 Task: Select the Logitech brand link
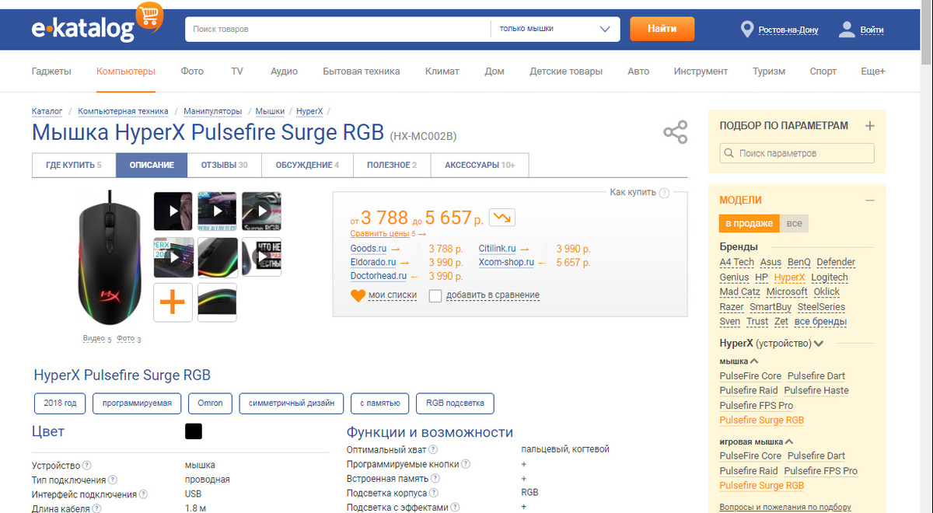click(x=830, y=277)
